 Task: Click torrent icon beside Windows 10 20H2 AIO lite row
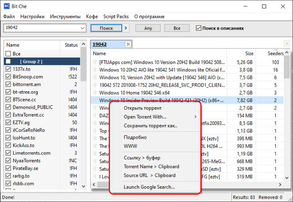point(95,70)
